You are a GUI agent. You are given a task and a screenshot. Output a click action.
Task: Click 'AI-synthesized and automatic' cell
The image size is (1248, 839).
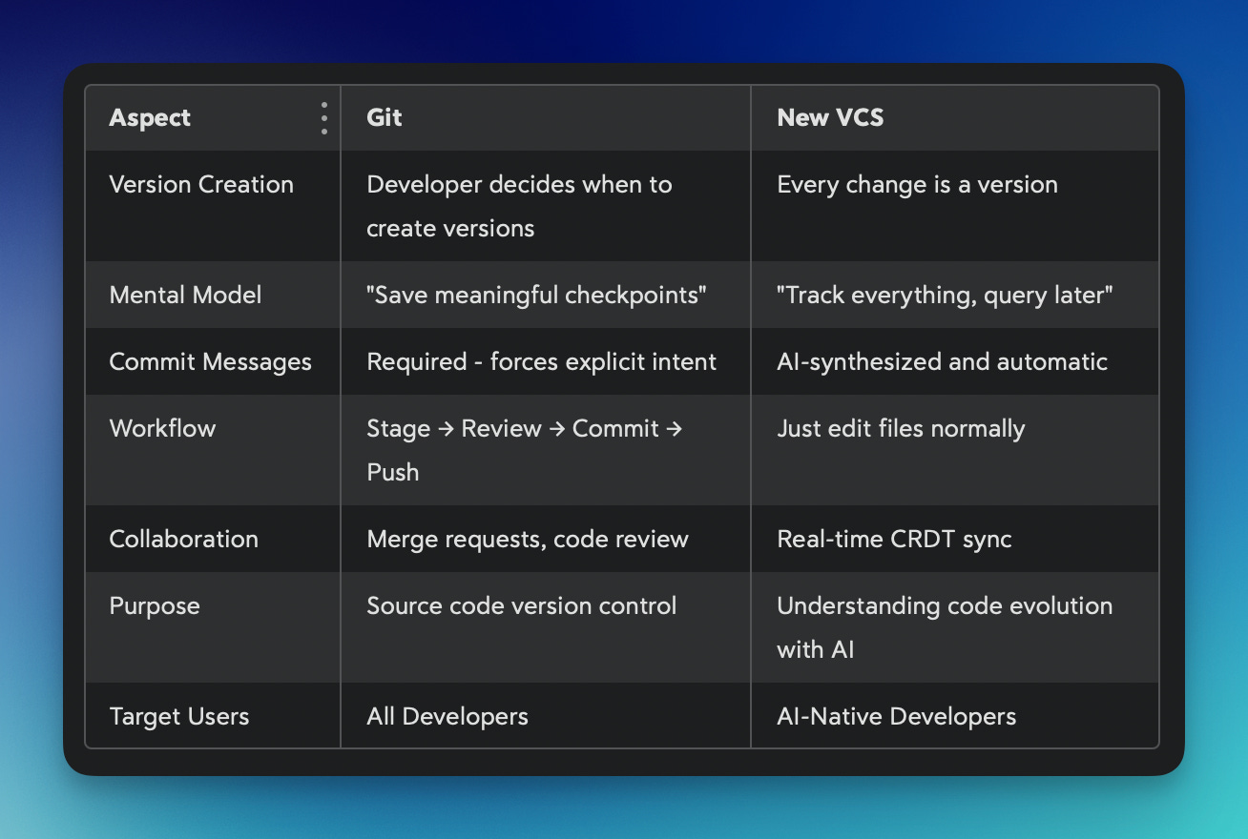click(955, 361)
